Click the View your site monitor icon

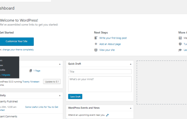point(96,50)
